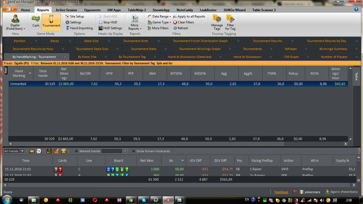
Task: Open File Explorer from the taskbar
Action: [x=34, y=200]
